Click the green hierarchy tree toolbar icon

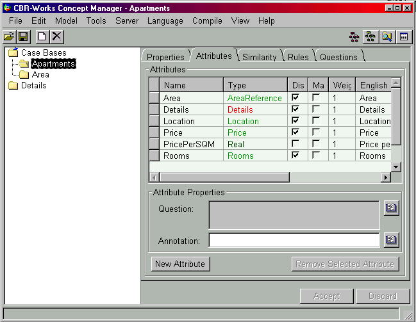tap(370, 37)
